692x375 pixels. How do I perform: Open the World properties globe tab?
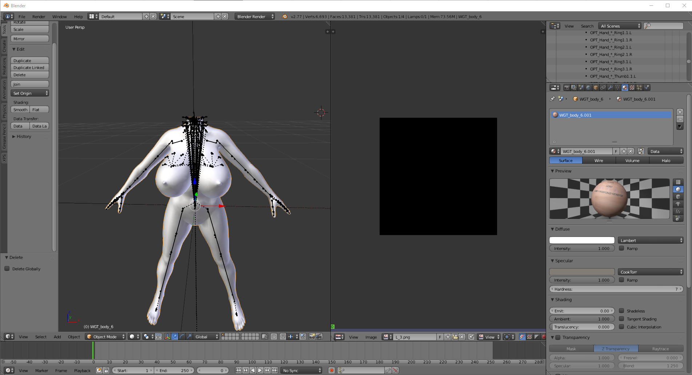(588, 88)
